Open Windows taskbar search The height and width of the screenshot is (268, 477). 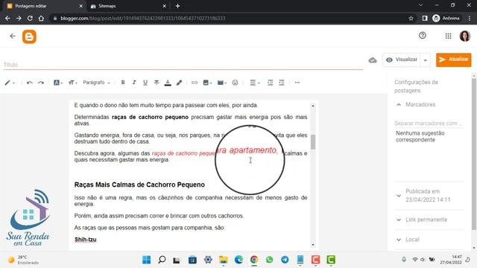(x=162, y=260)
